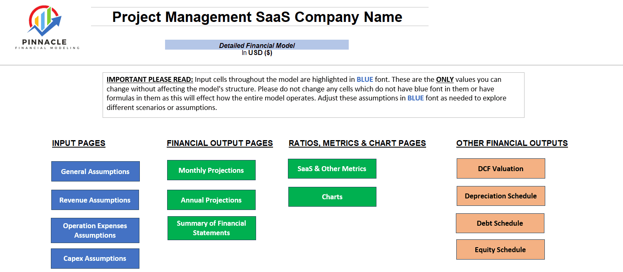623x272 pixels.
Task: Open the Debt Schedule page
Action: pos(500,223)
